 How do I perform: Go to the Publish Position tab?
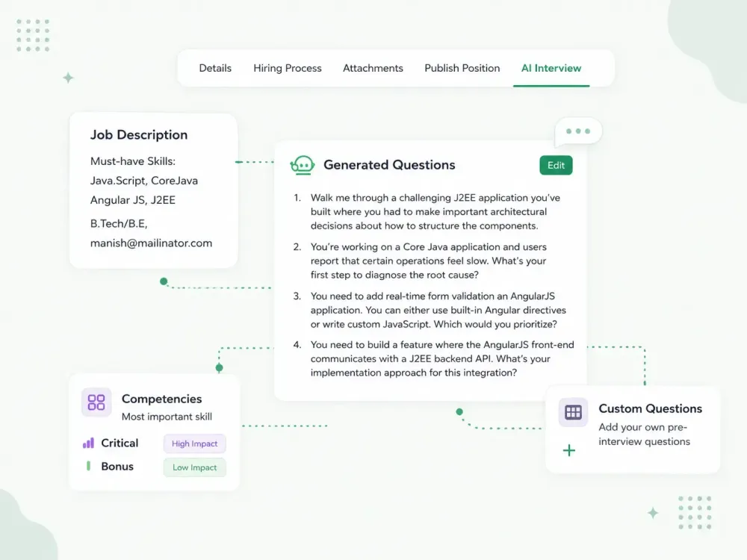pos(462,68)
